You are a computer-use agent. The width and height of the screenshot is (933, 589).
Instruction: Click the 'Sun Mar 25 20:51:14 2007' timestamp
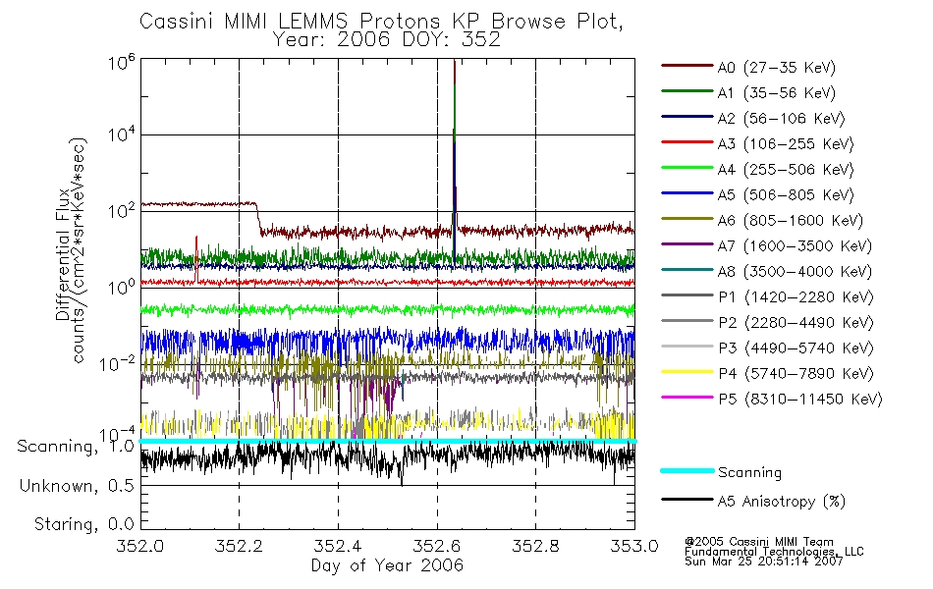[764, 562]
